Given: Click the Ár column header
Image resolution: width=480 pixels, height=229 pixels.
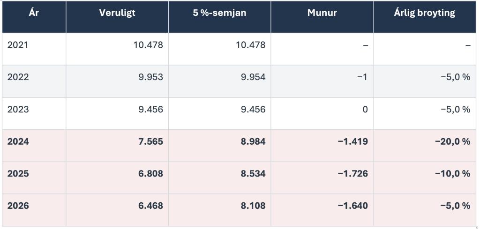Looking at the screenshot, I should tap(34, 17).
